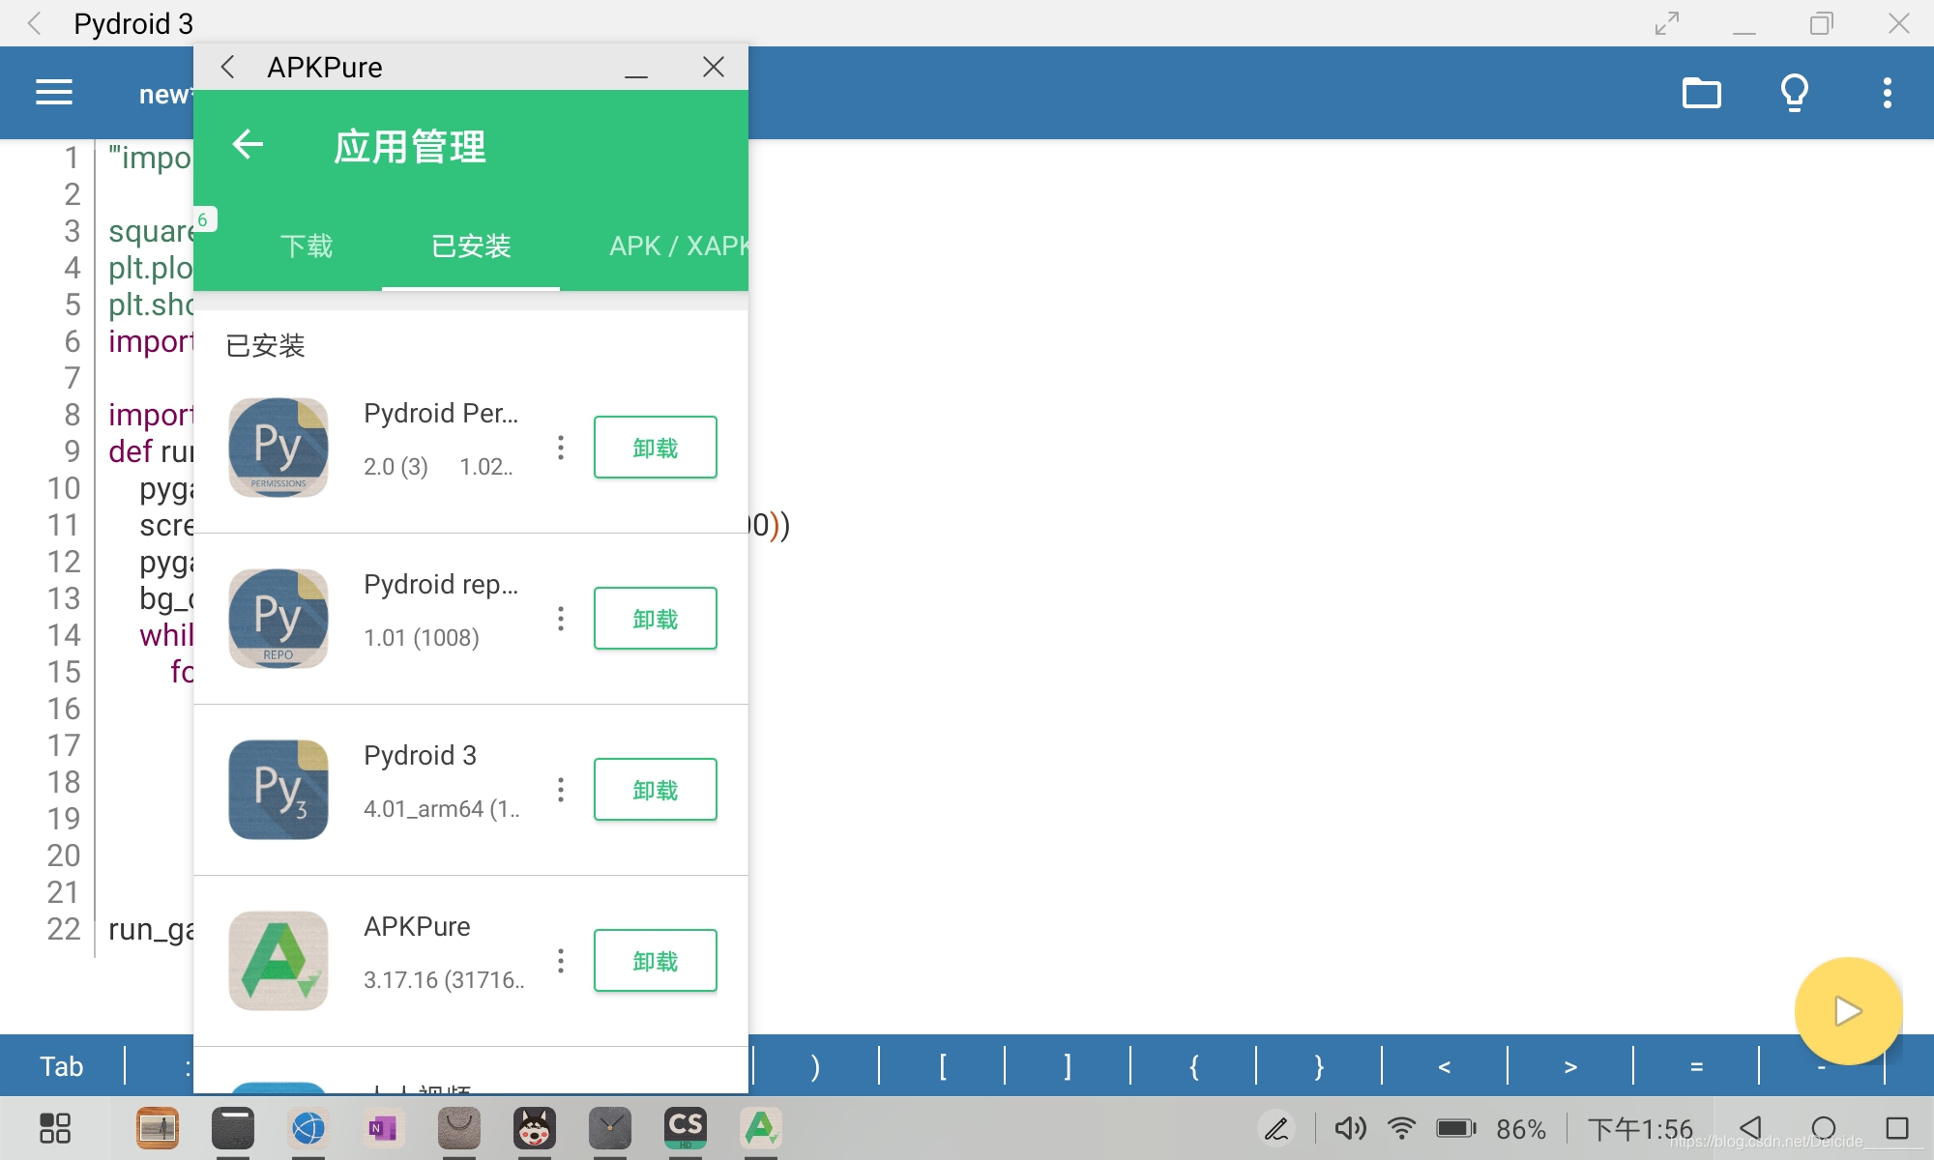Click line number 22 in editor gutter

[x=64, y=929]
